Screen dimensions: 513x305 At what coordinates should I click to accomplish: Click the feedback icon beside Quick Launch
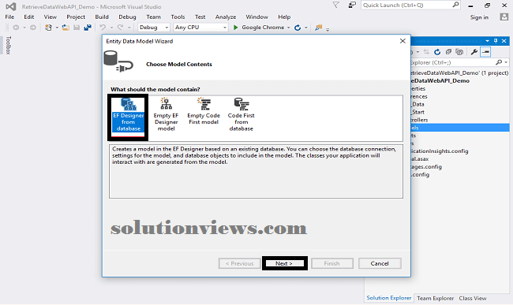(352, 5)
